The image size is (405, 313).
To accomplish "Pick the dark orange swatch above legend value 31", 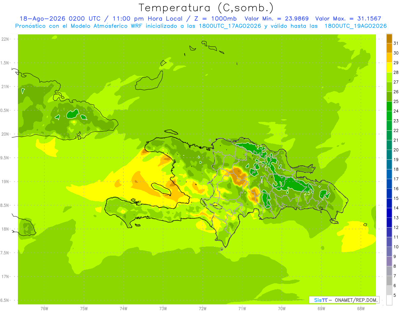I will pos(389,38).
